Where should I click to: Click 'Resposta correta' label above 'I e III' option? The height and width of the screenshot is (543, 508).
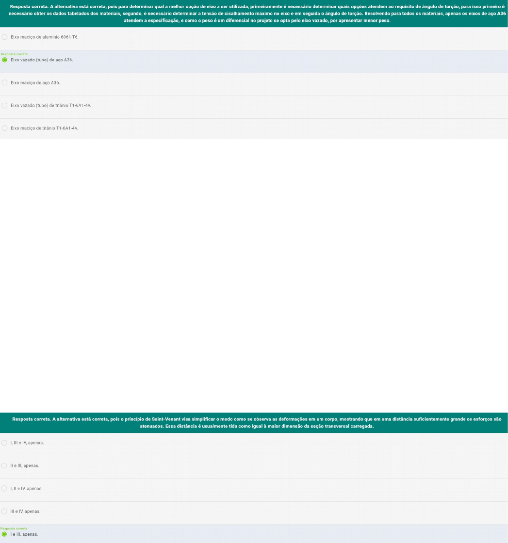pyautogui.click(x=14, y=528)
